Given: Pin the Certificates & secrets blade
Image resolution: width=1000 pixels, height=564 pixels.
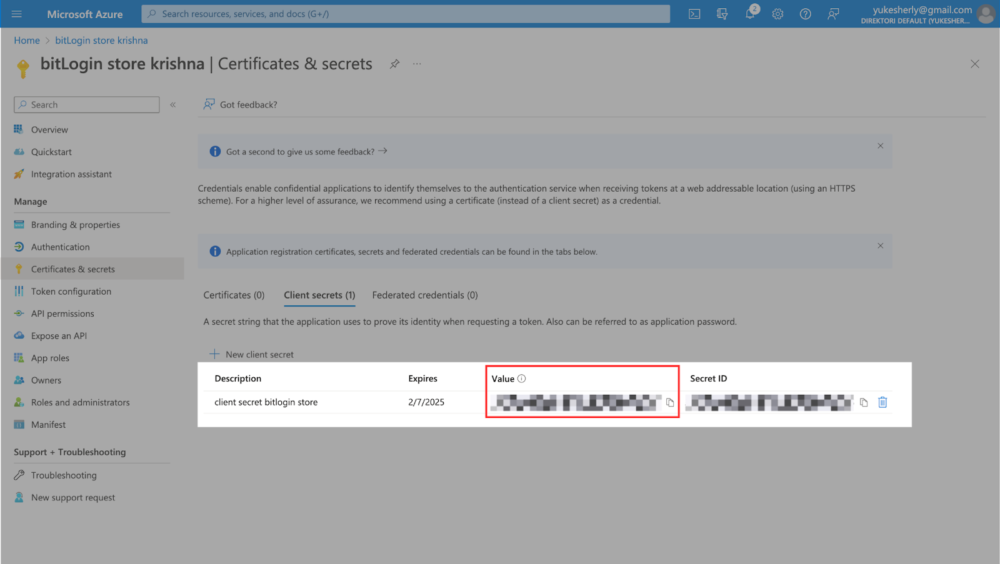Looking at the screenshot, I should (394, 64).
